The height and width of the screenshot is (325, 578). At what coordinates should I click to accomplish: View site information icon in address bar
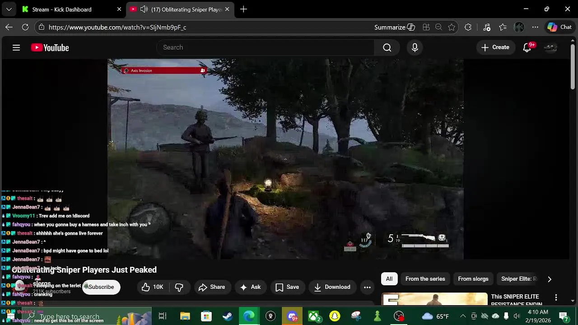click(41, 27)
